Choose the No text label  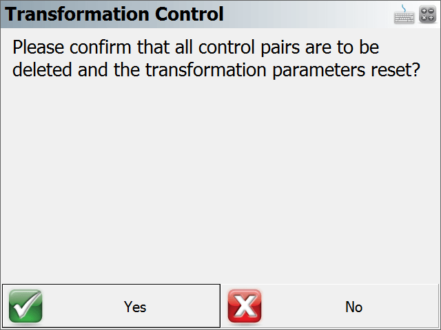pyautogui.click(x=353, y=307)
